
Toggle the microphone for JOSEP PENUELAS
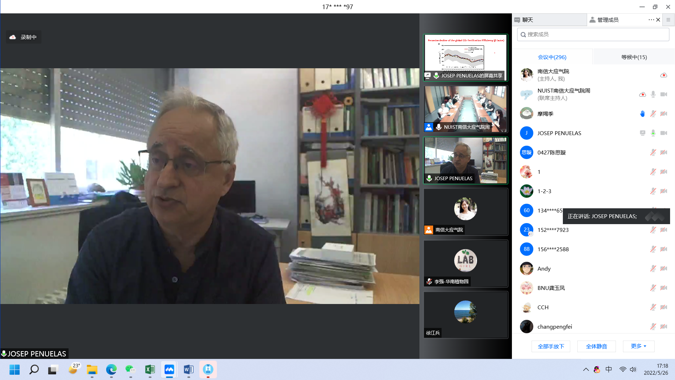[x=653, y=133]
